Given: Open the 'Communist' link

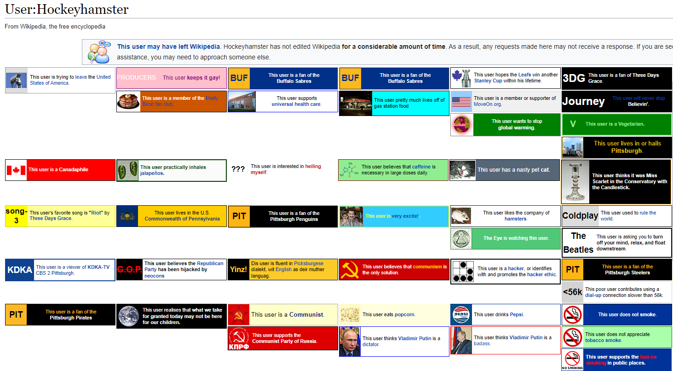Looking at the screenshot, I should click(306, 314).
